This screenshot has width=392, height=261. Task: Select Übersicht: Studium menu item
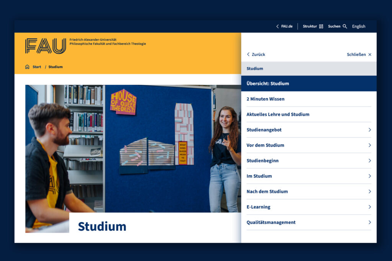pyautogui.click(x=268, y=83)
